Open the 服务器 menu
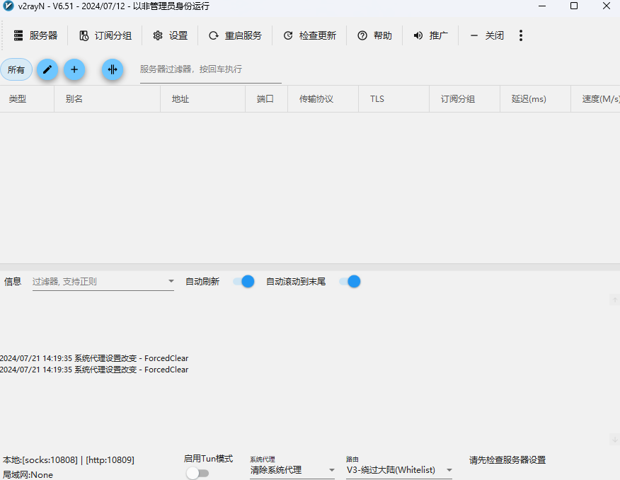This screenshot has height=480, width=620. click(35, 35)
